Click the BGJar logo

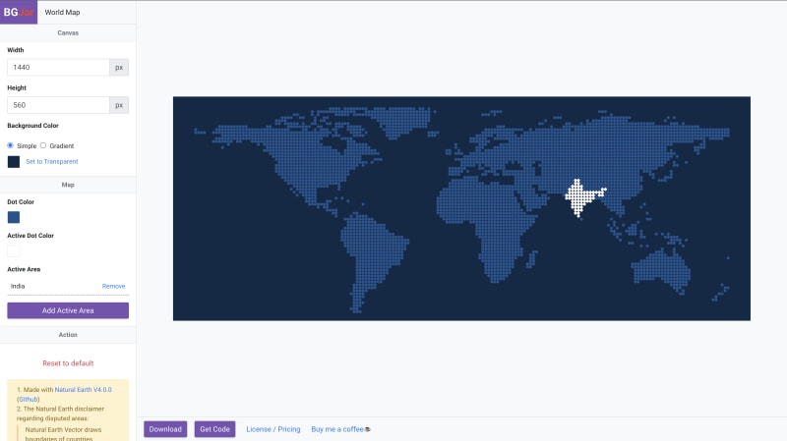pos(19,12)
